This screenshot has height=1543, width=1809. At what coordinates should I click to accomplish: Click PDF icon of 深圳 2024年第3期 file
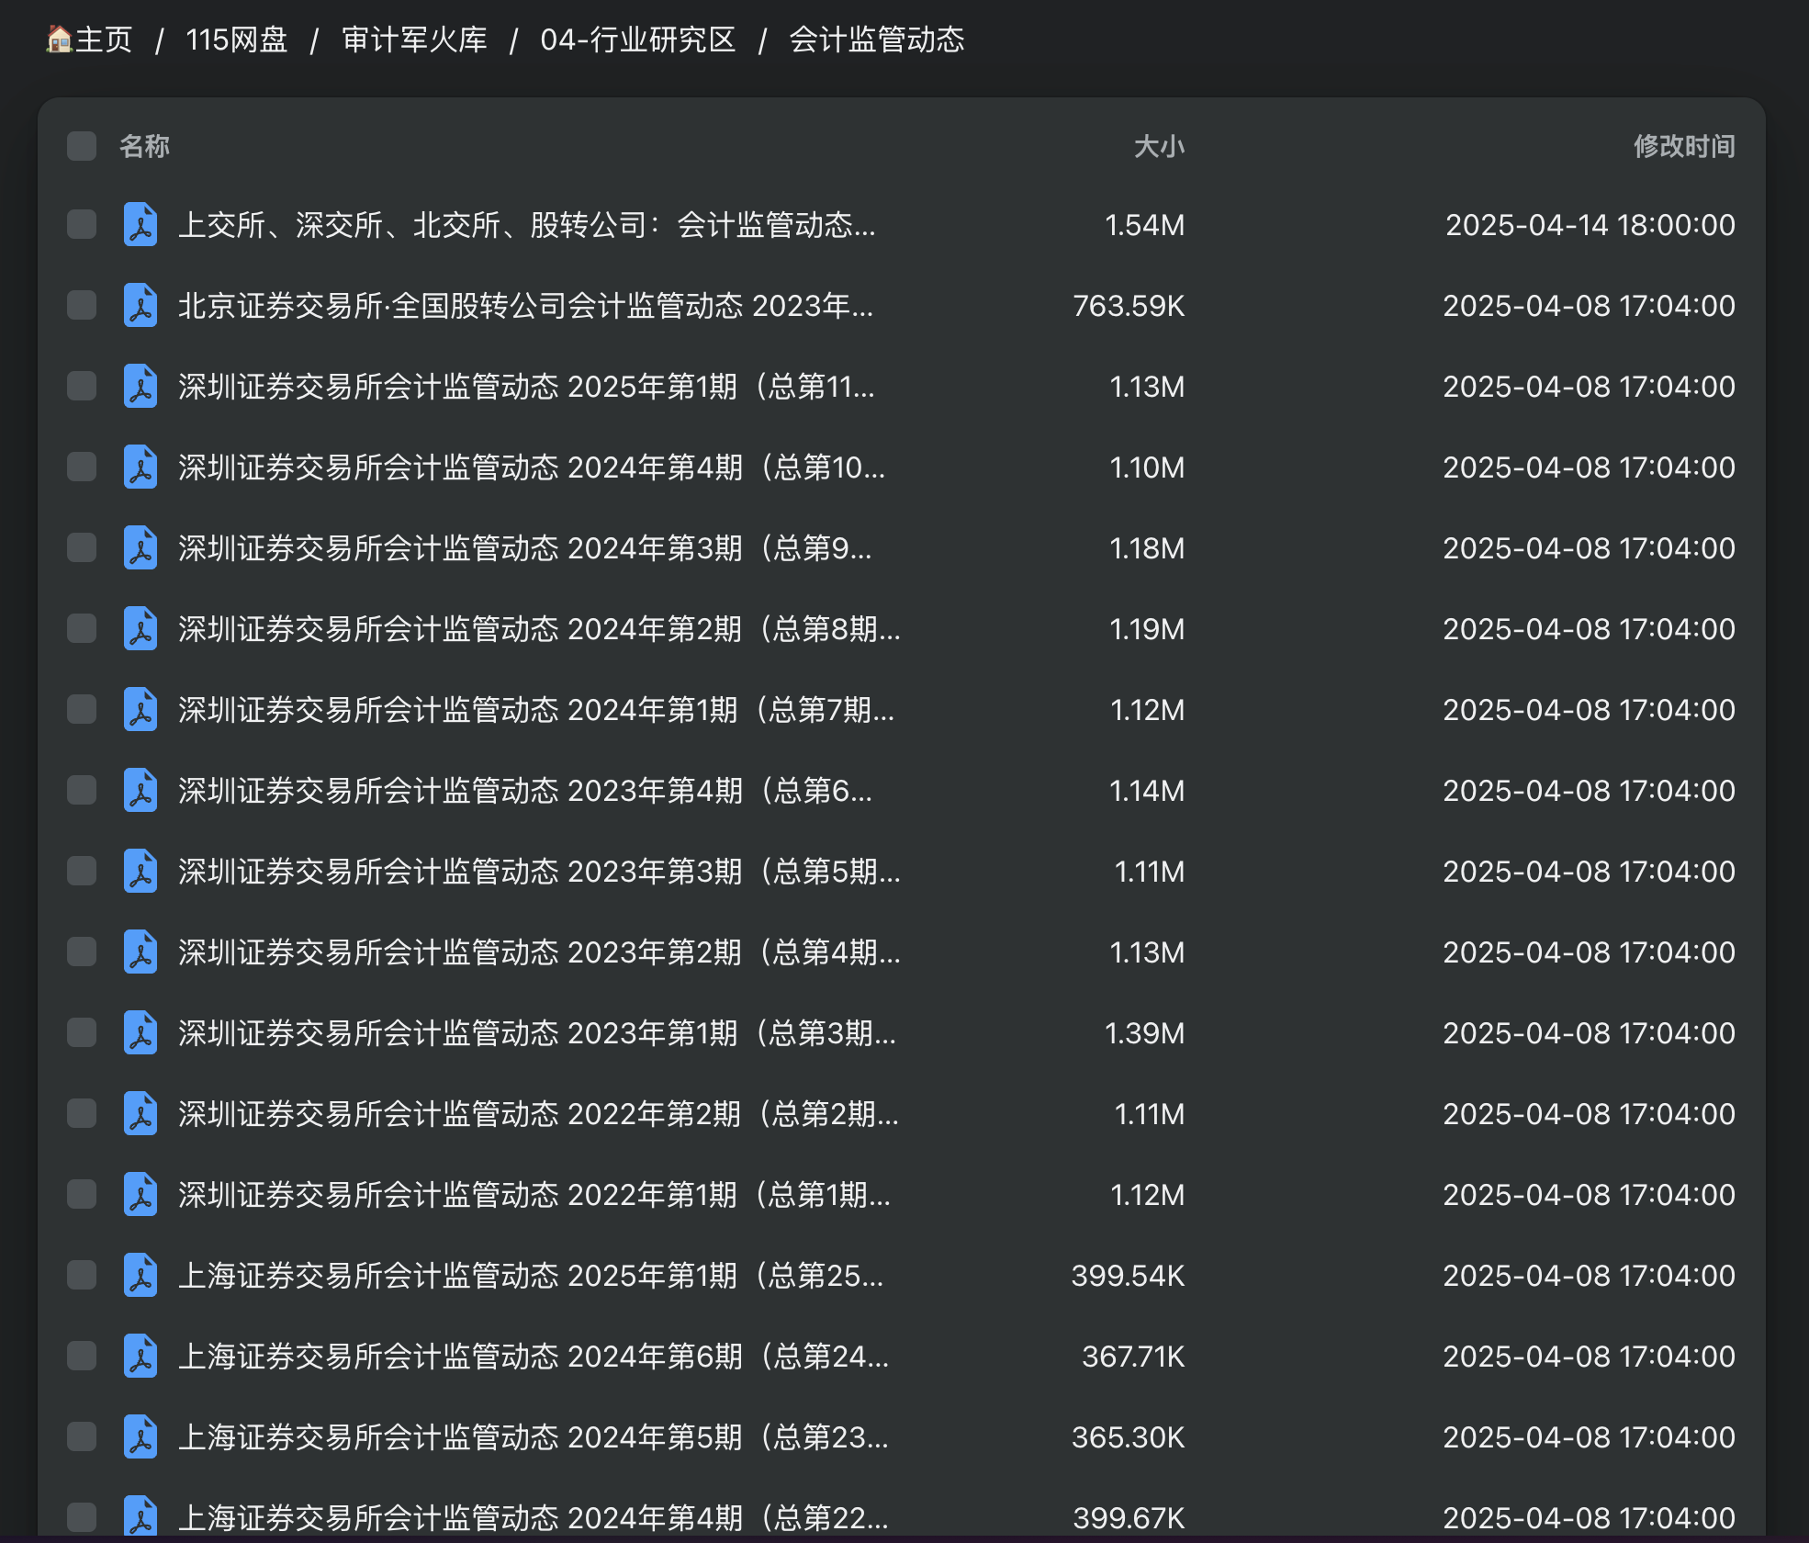[x=140, y=548]
